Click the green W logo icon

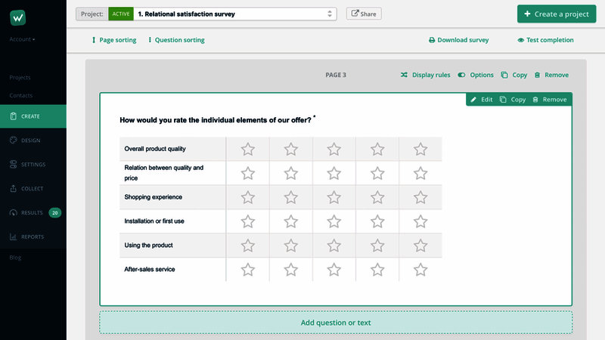pos(18,17)
